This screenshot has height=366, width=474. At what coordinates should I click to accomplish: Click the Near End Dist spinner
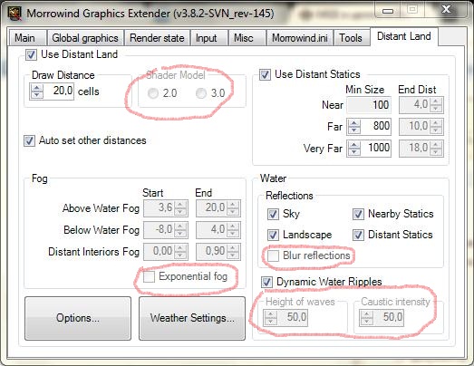436,105
